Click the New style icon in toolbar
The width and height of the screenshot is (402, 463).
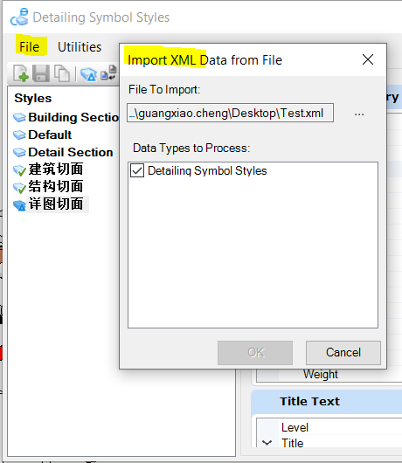(21, 73)
